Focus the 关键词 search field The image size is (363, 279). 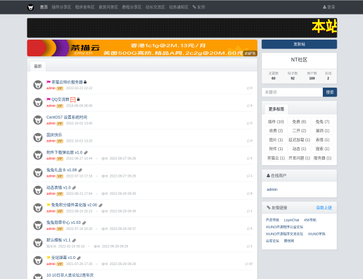tap(292, 92)
